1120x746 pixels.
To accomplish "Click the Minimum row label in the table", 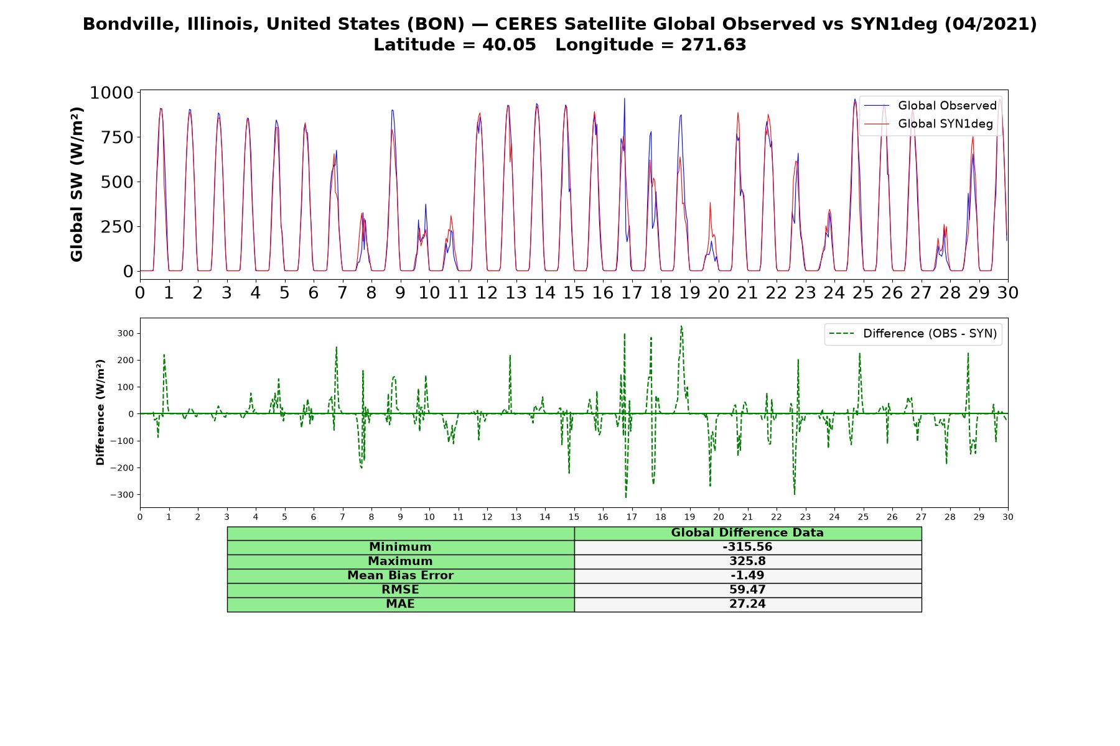I will pos(401,547).
